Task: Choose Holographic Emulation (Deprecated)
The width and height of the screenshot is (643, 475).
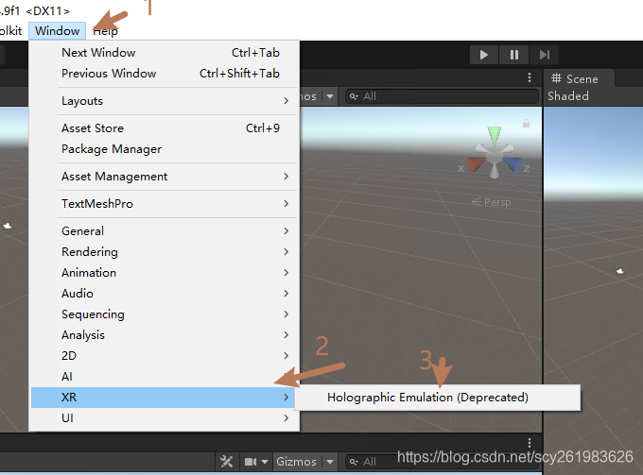Action: tap(438, 398)
